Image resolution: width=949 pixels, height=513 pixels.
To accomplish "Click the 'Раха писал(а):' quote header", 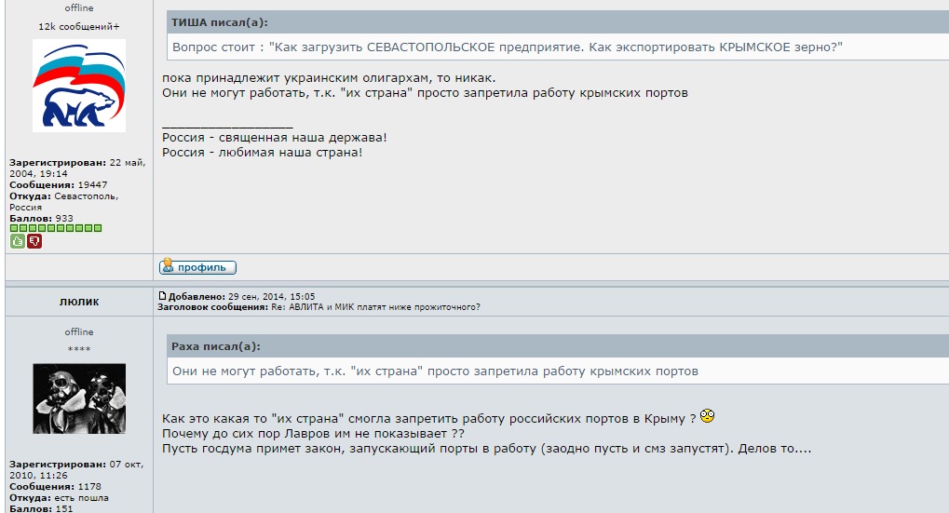I will pyautogui.click(x=216, y=346).
